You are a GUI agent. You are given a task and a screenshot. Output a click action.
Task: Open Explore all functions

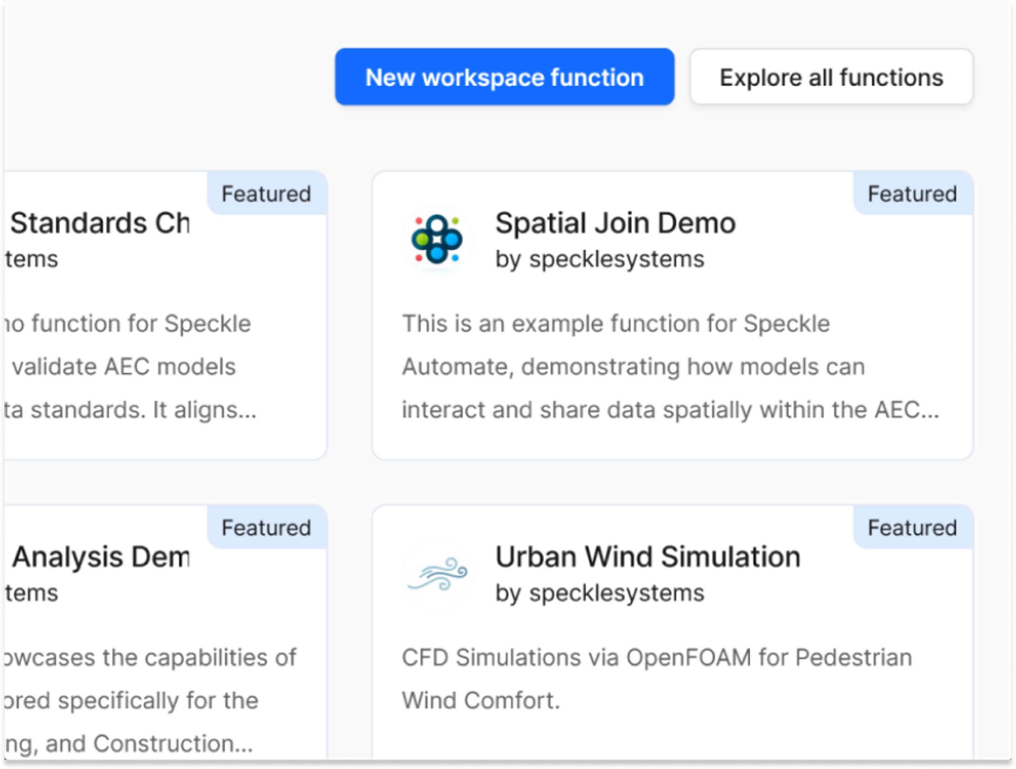click(x=831, y=77)
